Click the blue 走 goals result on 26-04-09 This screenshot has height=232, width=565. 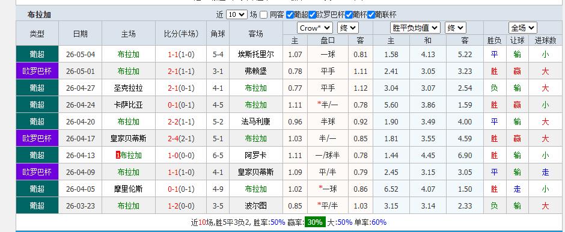(x=545, y=172)
